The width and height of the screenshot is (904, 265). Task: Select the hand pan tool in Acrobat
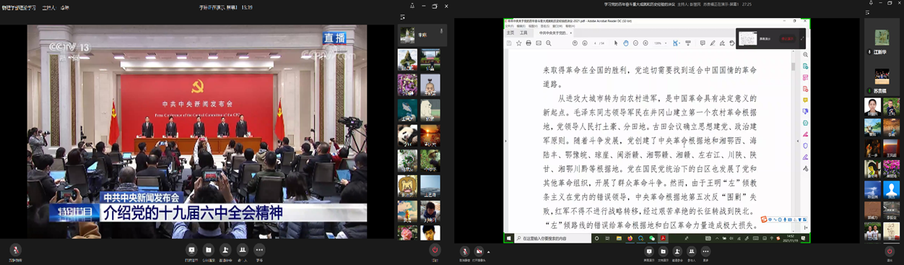(x=625, y=43)
